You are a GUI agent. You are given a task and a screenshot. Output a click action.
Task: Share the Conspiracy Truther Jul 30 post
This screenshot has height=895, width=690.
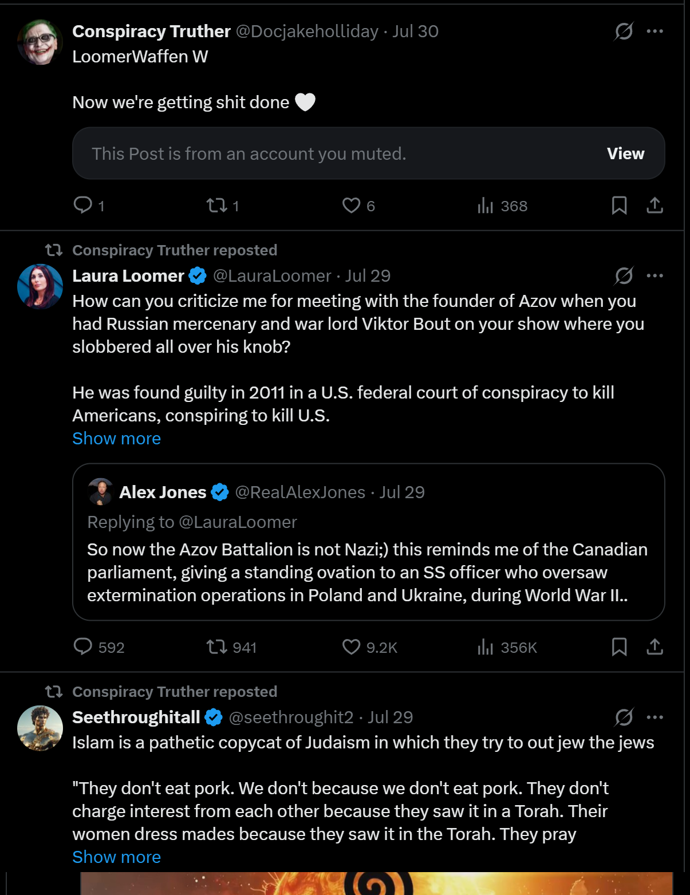point(654,205)
